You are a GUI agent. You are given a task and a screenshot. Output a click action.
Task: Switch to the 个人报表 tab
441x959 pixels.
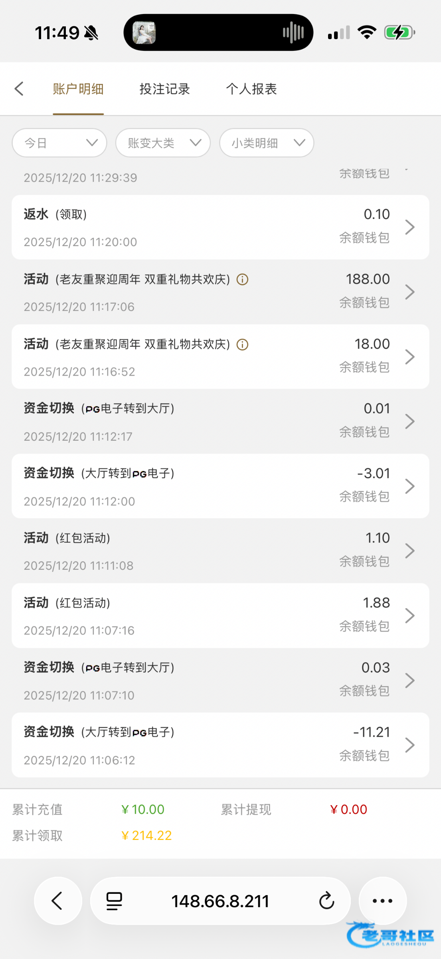point(251,89)
